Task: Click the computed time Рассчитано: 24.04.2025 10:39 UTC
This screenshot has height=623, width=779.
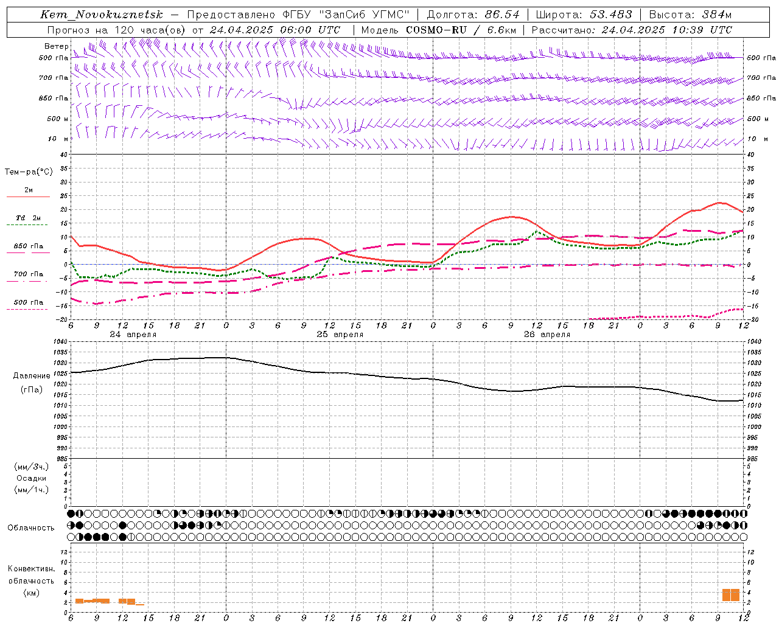Action: (632, 30)
